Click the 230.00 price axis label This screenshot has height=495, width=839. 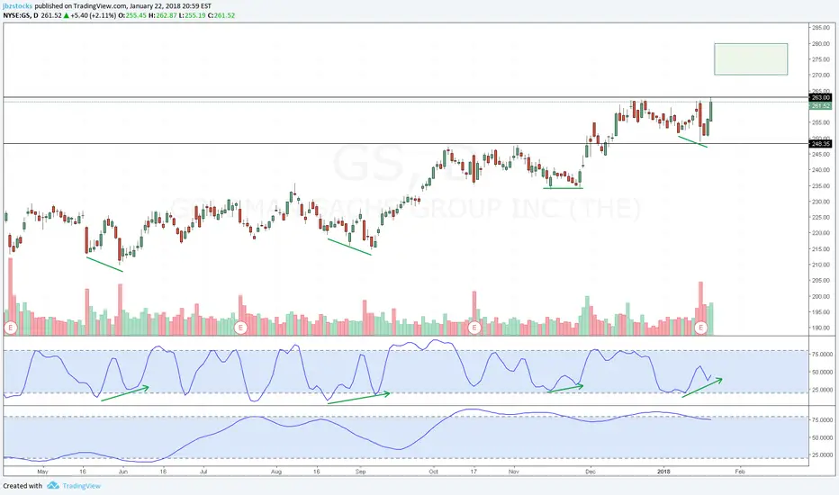(x=821, y=202)
